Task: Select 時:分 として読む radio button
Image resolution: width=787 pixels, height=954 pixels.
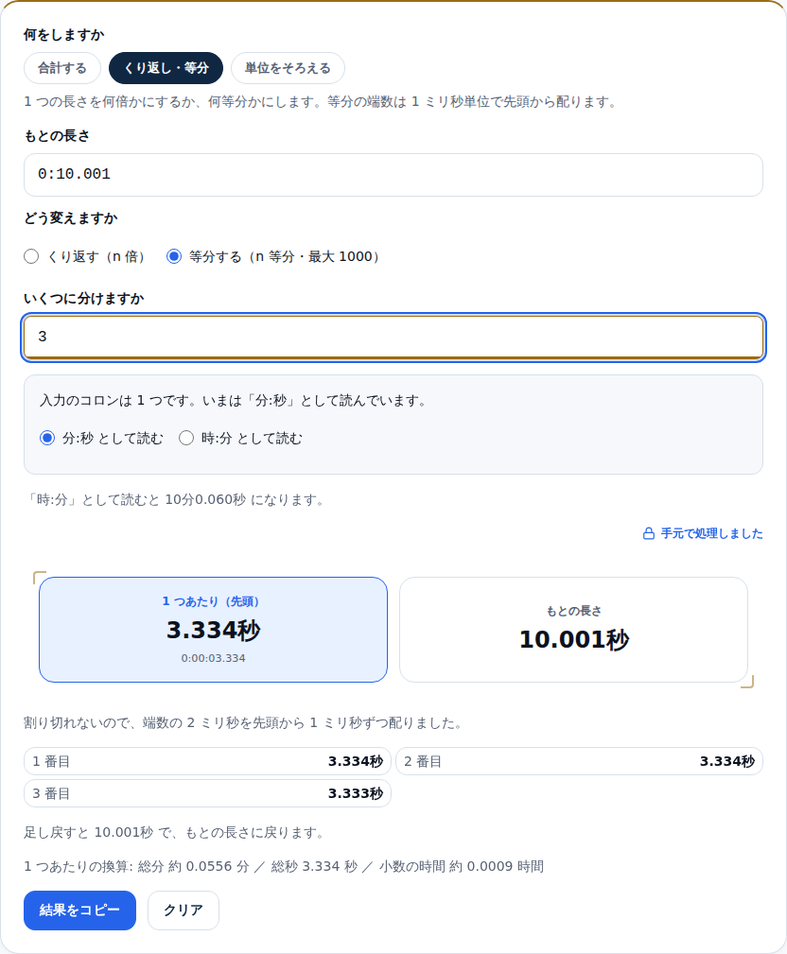Action: coord(186,438)
